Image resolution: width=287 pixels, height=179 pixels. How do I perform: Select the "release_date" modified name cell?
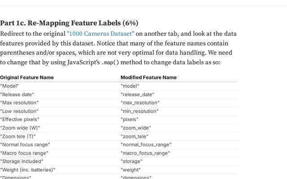tap(137, 94)
